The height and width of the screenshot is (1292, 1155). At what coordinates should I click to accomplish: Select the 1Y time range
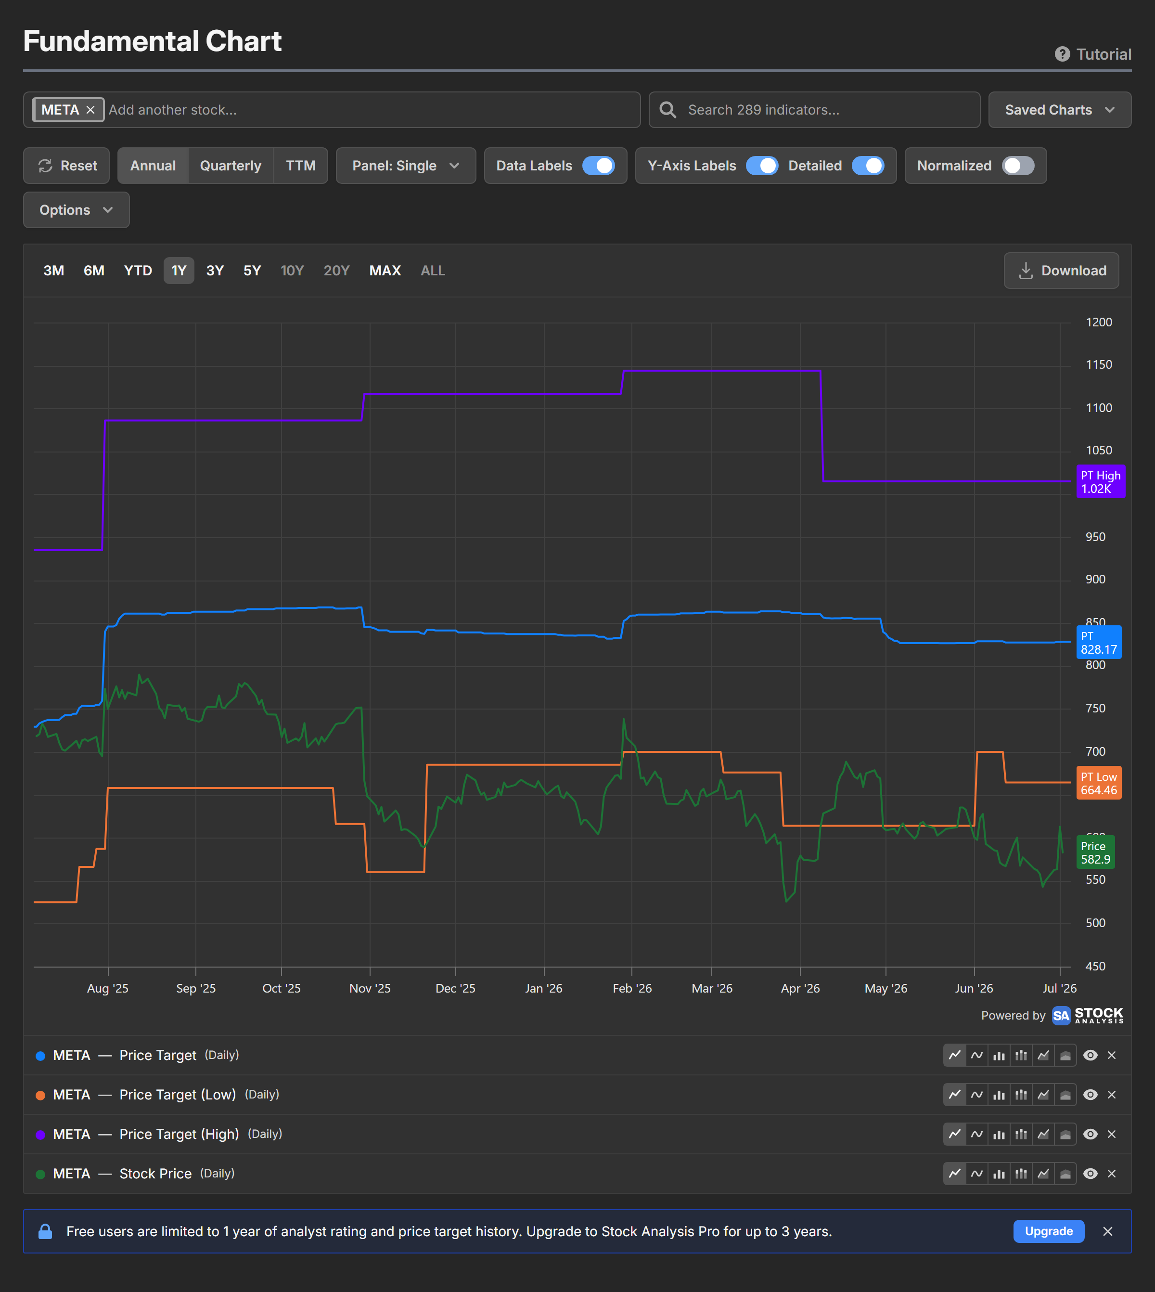pyautogui.click(x=179, y=271)
